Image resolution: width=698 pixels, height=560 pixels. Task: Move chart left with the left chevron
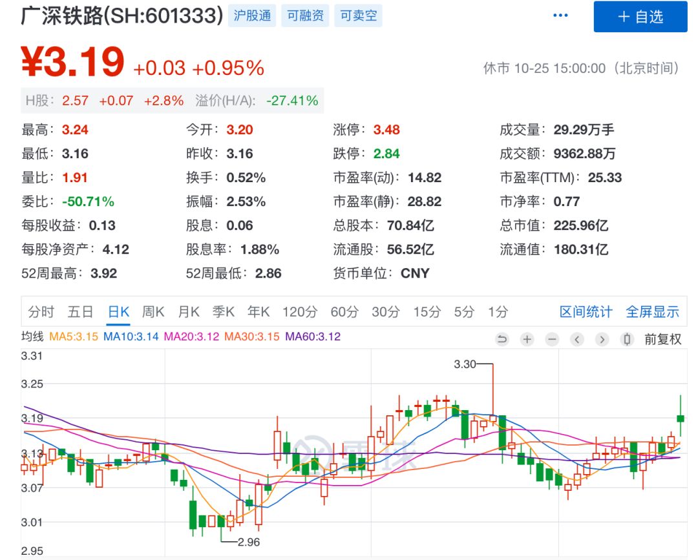(x=577, y=340)
